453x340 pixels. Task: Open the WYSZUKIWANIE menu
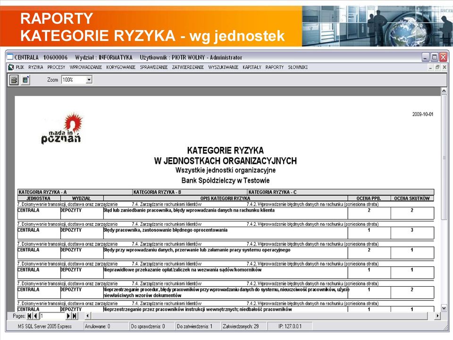click(x=223, y=68)
